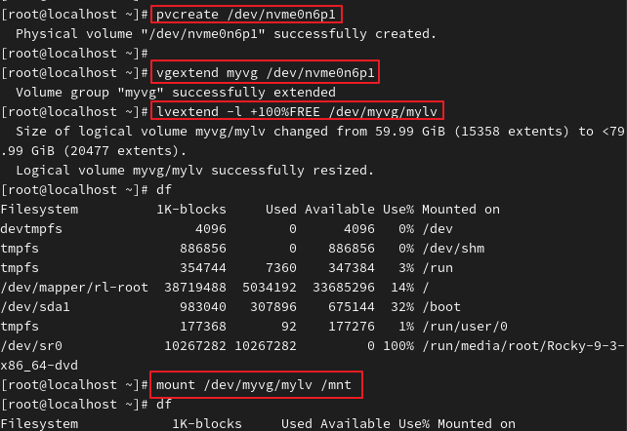Click the vgextend myvg /dev/nvme0n6p1 command

(x=265, y=72)
